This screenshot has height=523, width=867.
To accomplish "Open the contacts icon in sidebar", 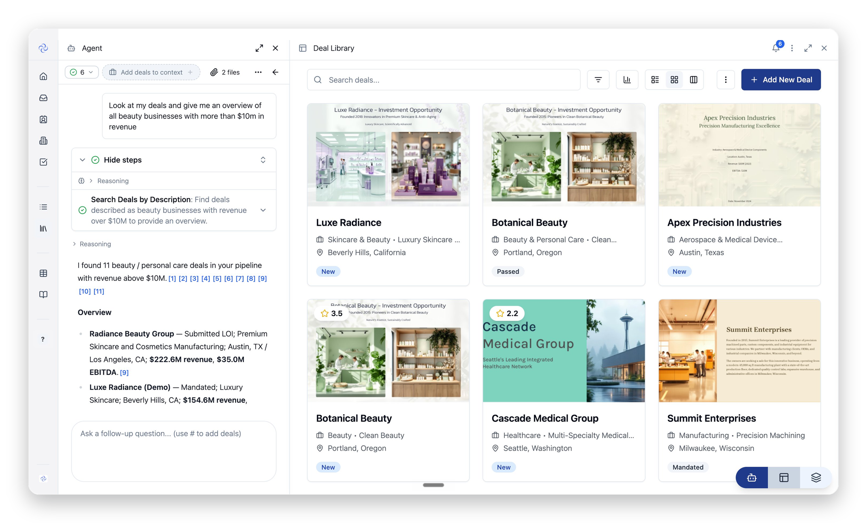I will point(43,119).
